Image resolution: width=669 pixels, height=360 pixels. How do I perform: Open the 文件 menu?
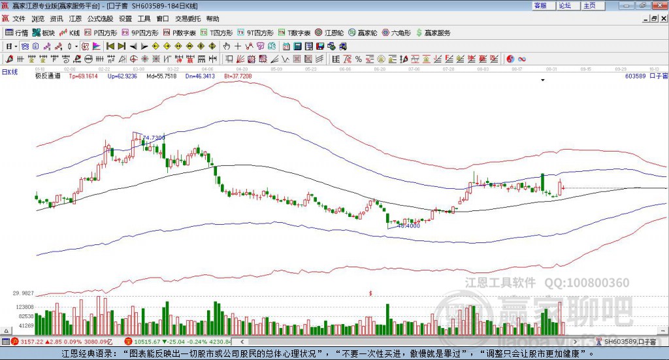(x=19, y=19)
